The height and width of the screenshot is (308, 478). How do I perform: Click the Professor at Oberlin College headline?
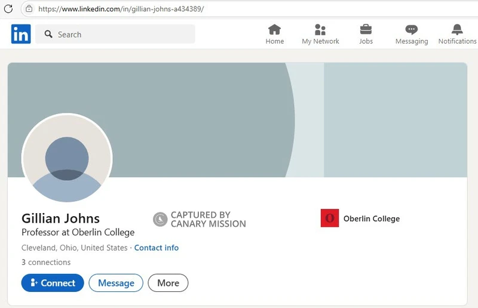[78, 232]
